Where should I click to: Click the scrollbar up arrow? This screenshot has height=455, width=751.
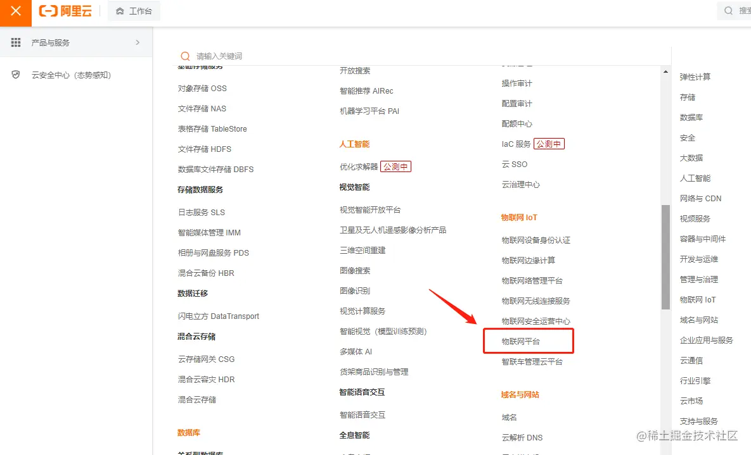(665, 72)
